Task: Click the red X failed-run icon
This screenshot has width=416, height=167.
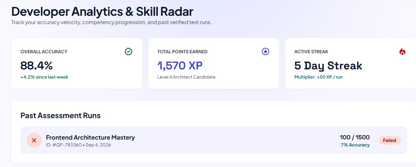Action: pos(34,140)
